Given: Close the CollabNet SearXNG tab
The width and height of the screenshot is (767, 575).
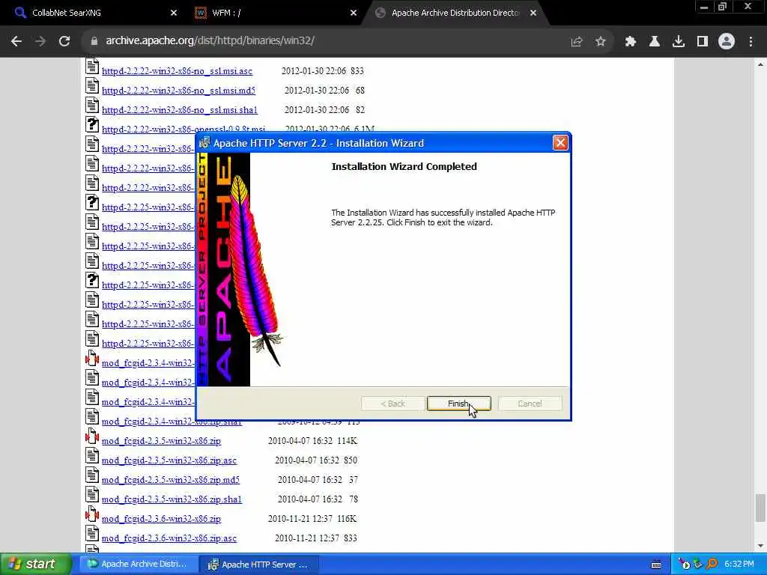Looking at the screenshot, I should [x=174, y=13].
